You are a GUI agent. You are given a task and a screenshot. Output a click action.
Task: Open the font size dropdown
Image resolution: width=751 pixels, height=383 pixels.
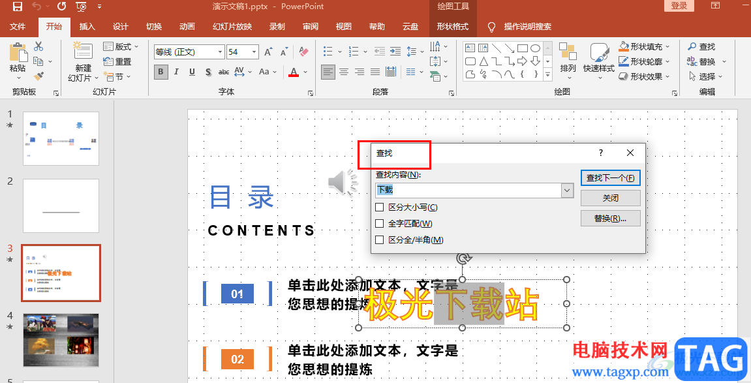click(254, 52)
